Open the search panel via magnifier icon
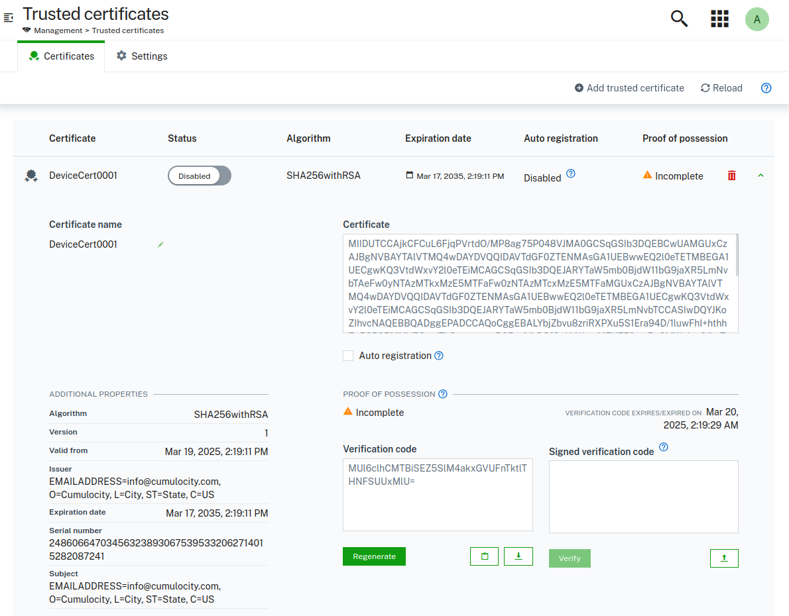The width and height of the screenshot is (789, 616). 679,19
